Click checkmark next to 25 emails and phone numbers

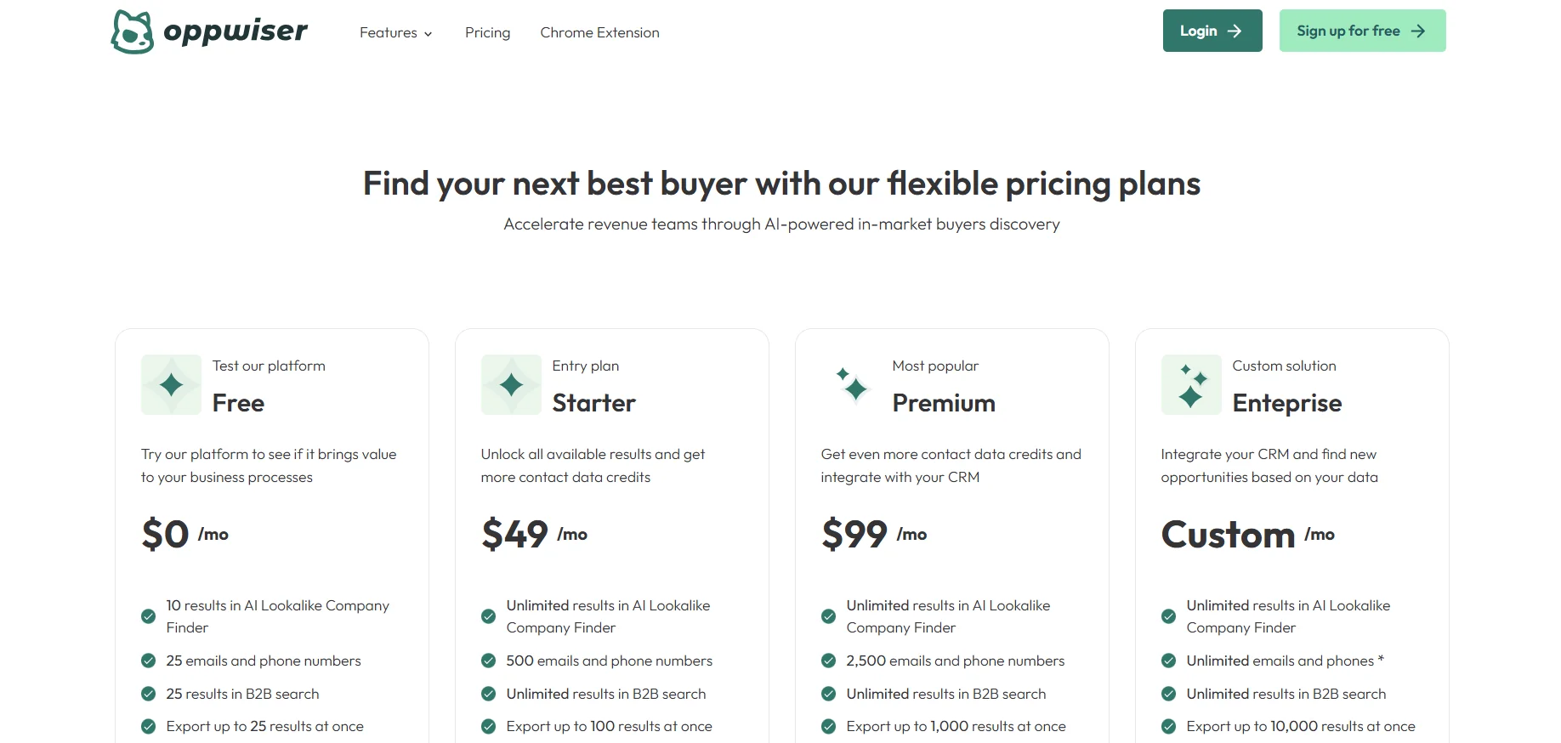pyautogui.click(x=149, y=661)
